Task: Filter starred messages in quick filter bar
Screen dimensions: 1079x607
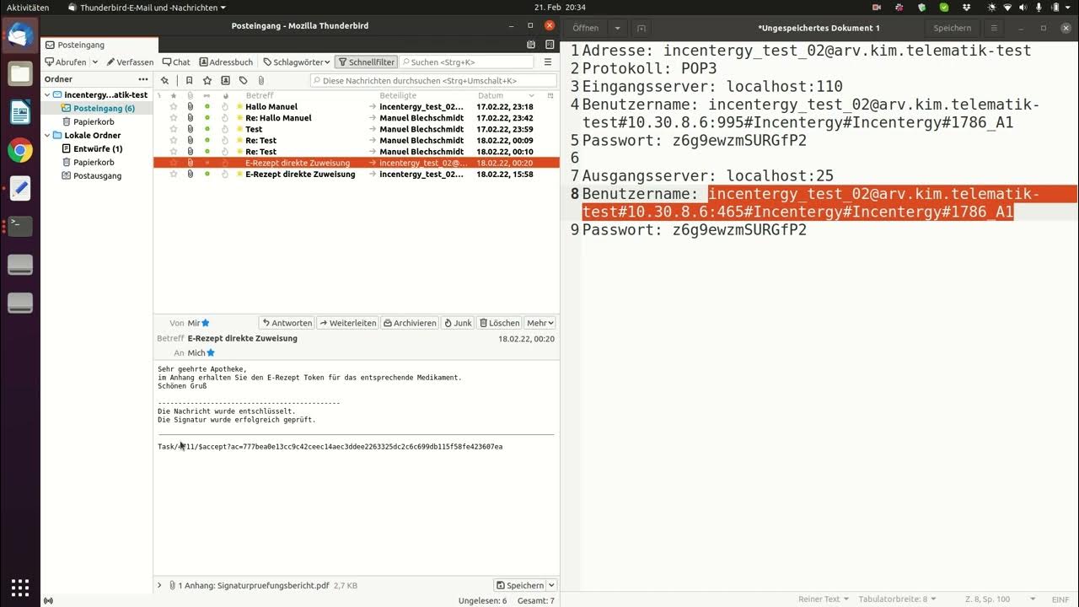Action: pos(207,81)
